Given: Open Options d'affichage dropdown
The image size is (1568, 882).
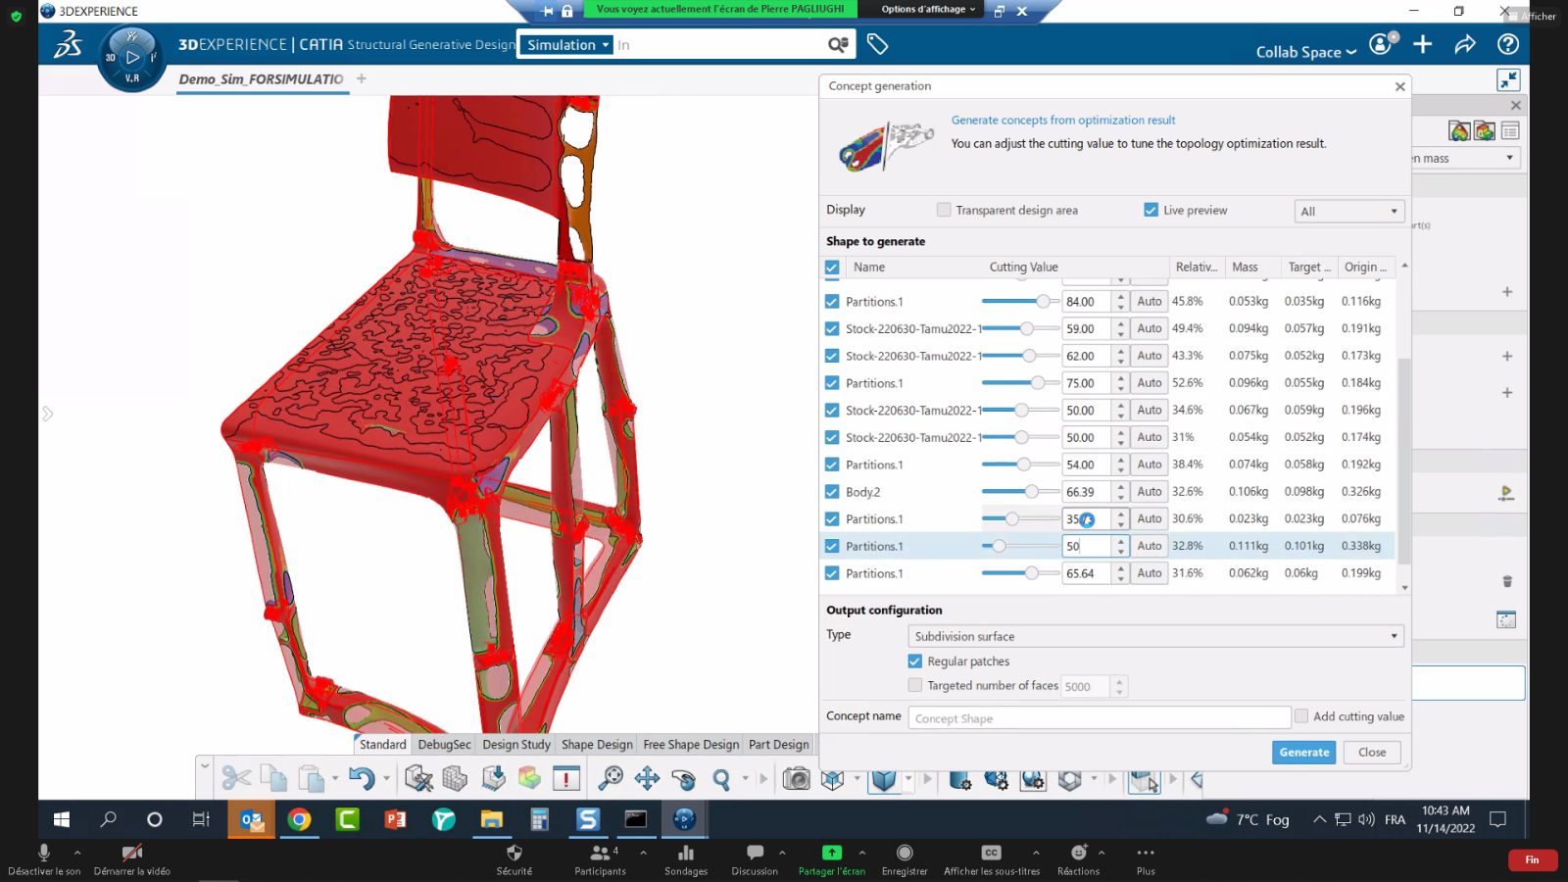Looking at the screenshot, I should (x=928, y=10).
